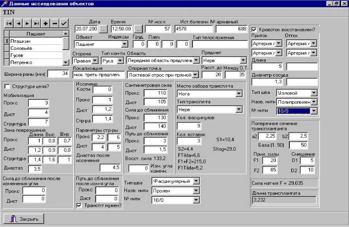The image size is (349, 227).
Task: Toggle Трансп-т нужен checkbox
Action: pyautogui.click(x=79, y=205)
